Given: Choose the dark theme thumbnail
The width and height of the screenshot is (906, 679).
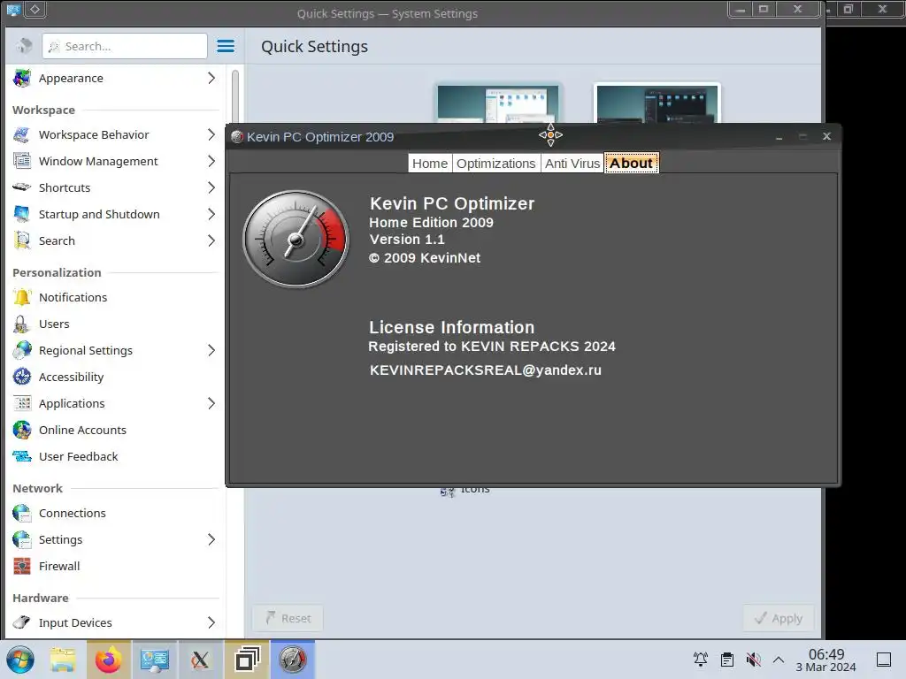Looking at the screenshot, I should tap(657, 104).
